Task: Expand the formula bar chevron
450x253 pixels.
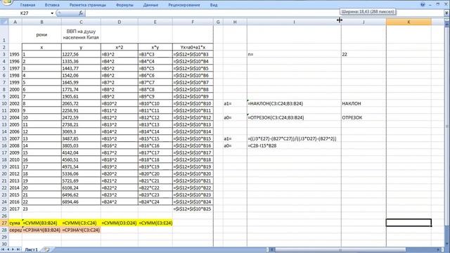Action: [446, 13]
